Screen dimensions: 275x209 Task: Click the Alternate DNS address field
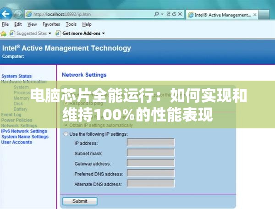(151, 184)
